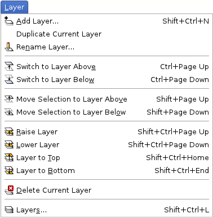Choose Delete Current Layer
The width and height of the screenshot is (213, 218).
coord(106,190)
